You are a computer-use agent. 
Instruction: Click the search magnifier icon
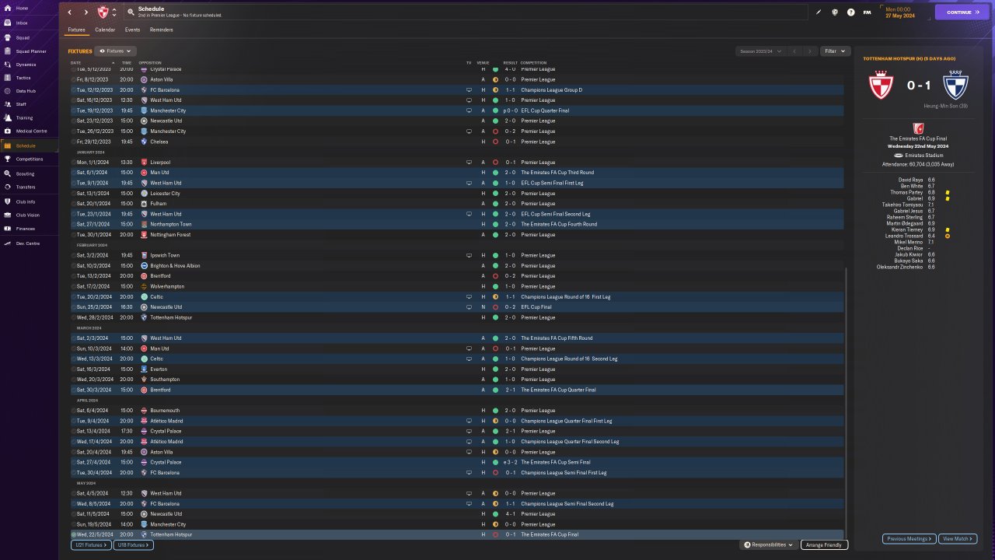point(131,12)
